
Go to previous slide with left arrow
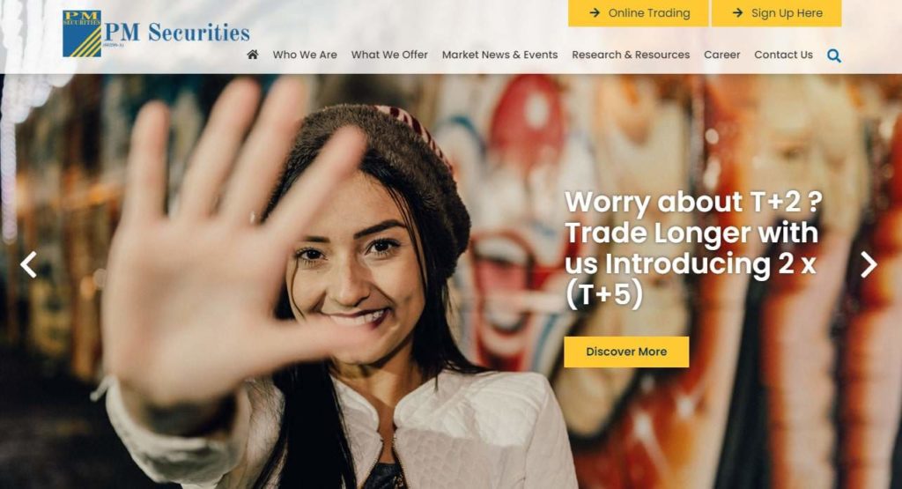28,264
